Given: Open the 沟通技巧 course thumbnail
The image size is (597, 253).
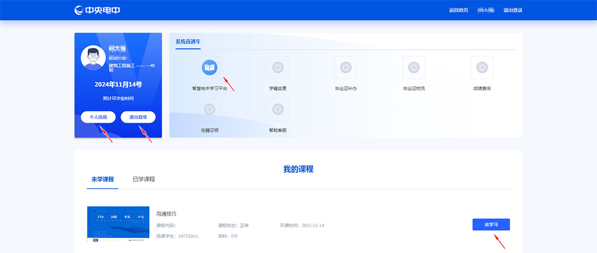Looking at the screenshot, I should 118,224.
